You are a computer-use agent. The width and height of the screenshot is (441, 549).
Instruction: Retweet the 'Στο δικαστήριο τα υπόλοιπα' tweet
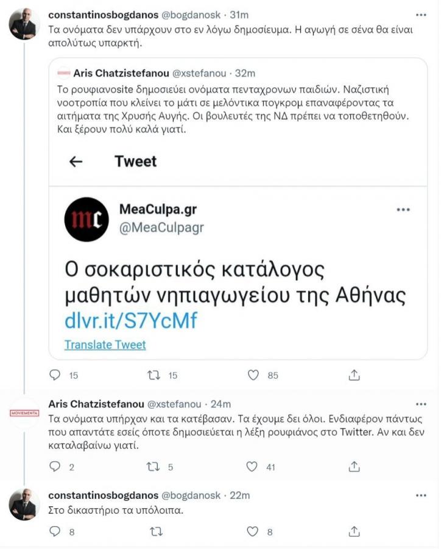[156, 532]
